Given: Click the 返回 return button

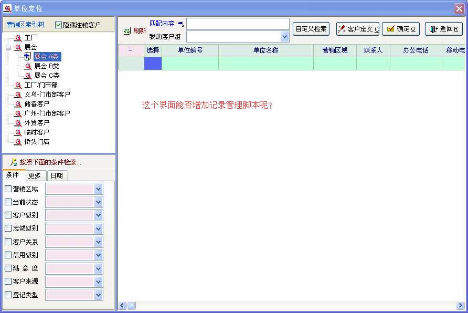Looking at the screenshot, I should tap(444, 29).
